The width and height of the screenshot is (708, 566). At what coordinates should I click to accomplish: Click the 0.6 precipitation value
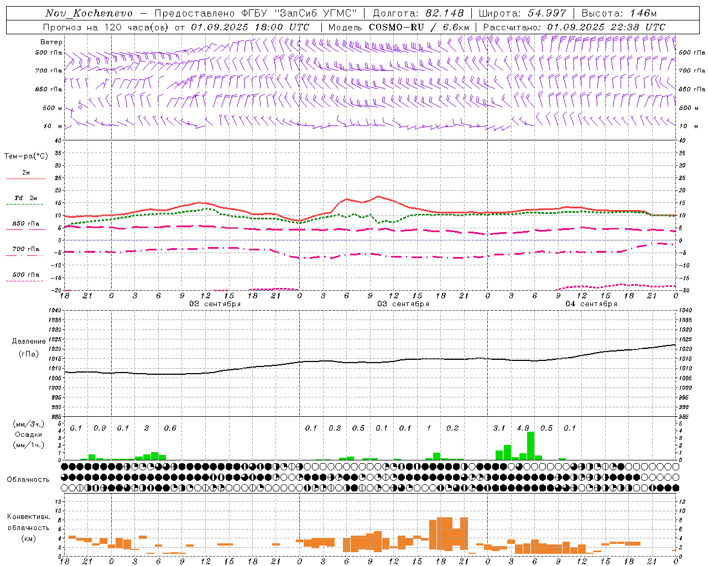[170, 428]
